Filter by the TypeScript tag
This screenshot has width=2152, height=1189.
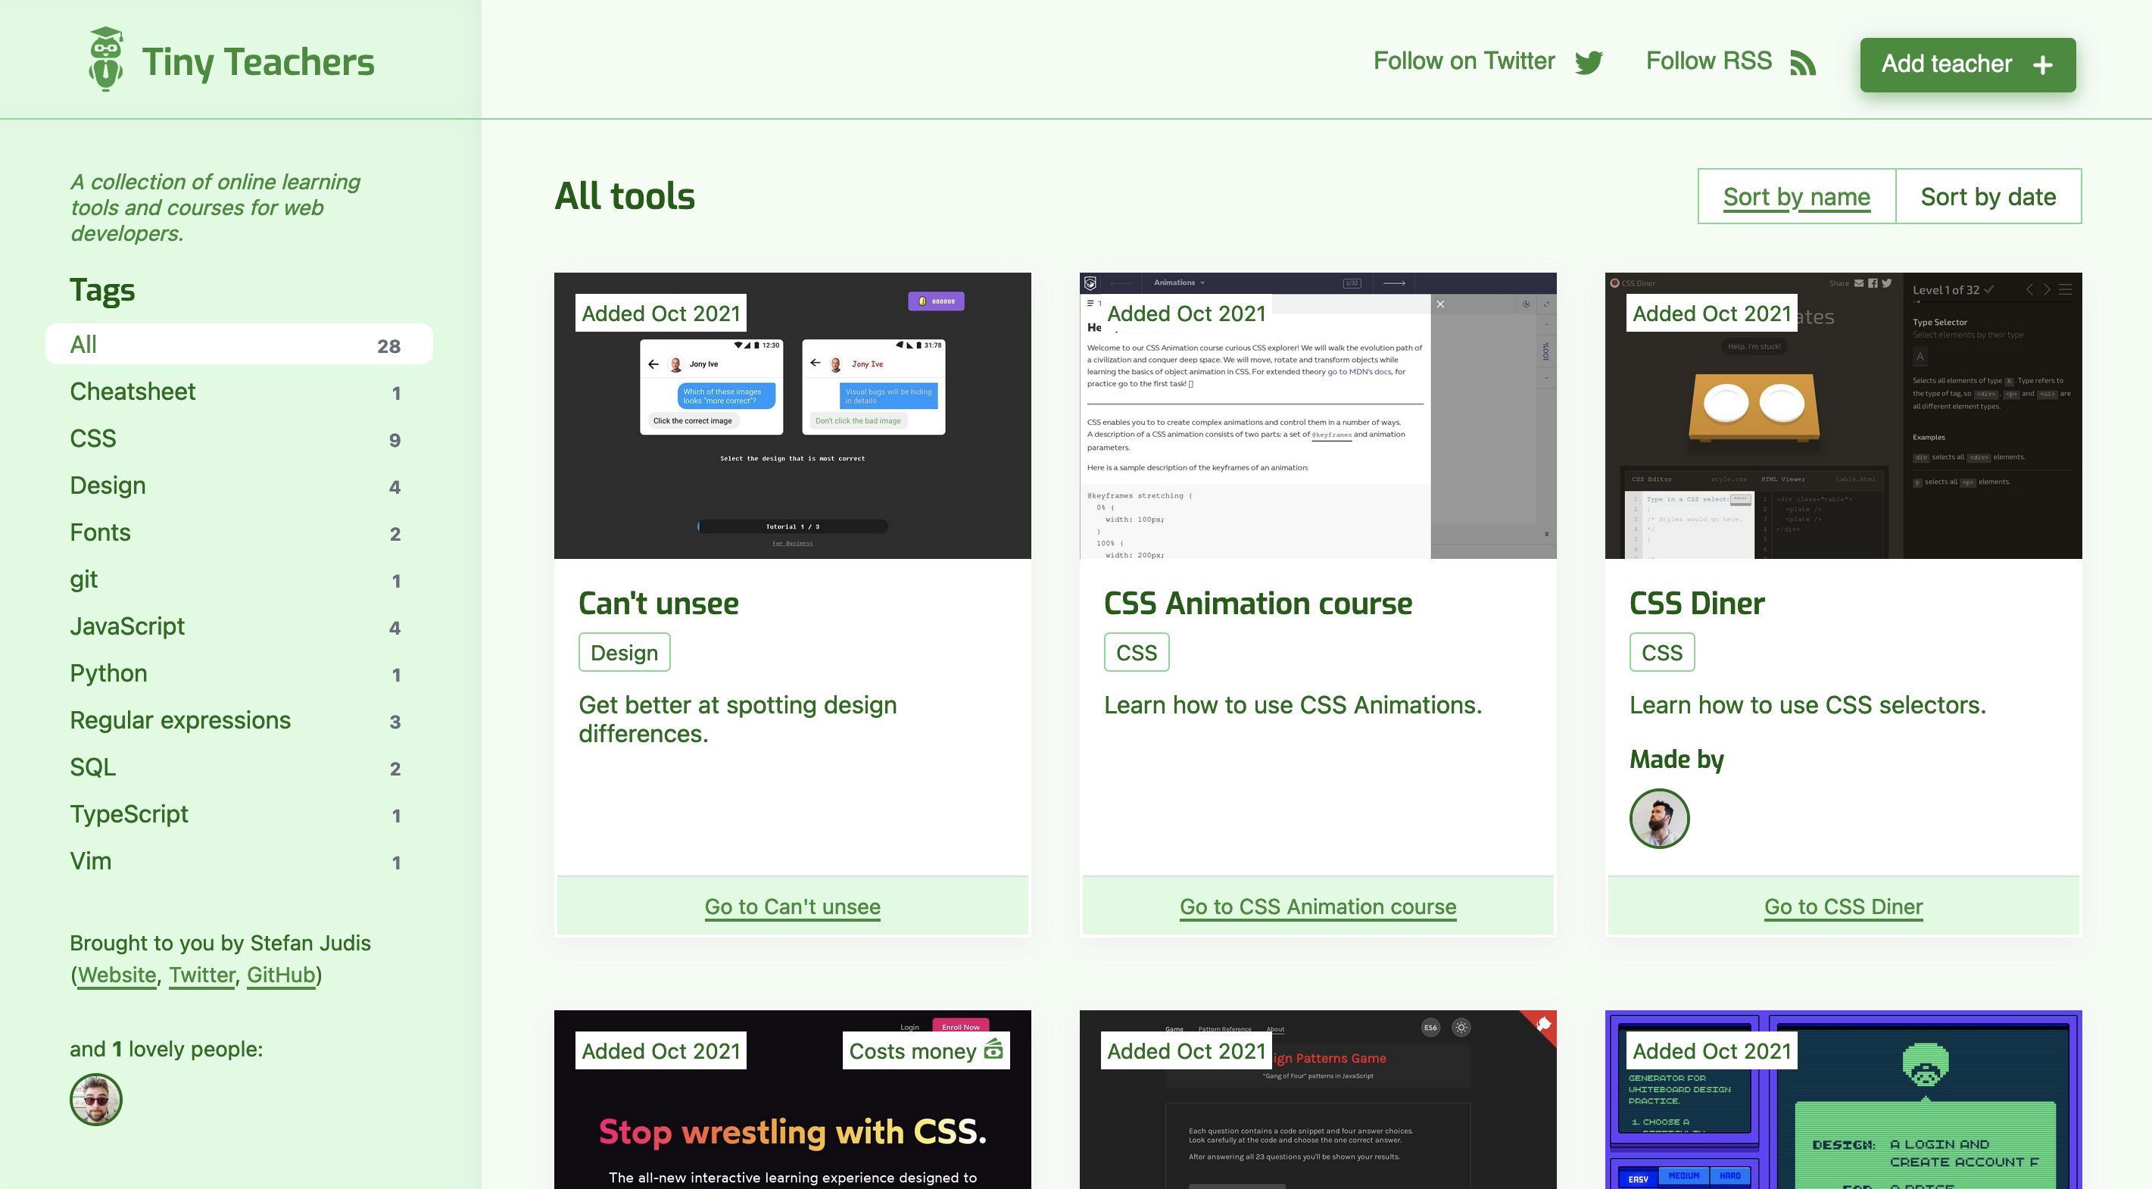(x=239, y=813)
